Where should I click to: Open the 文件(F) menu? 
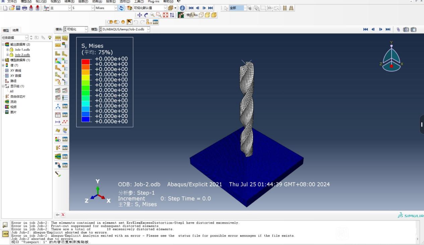point(12,1)
